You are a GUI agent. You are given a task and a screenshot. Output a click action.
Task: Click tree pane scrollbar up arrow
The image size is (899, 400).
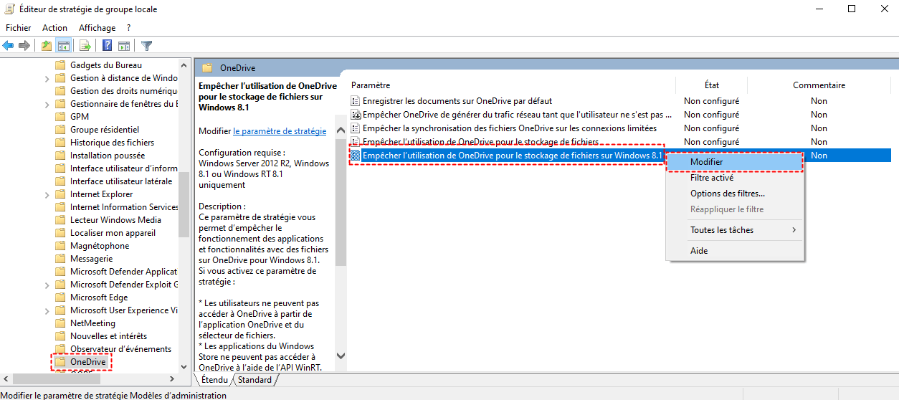pos(184,65)
